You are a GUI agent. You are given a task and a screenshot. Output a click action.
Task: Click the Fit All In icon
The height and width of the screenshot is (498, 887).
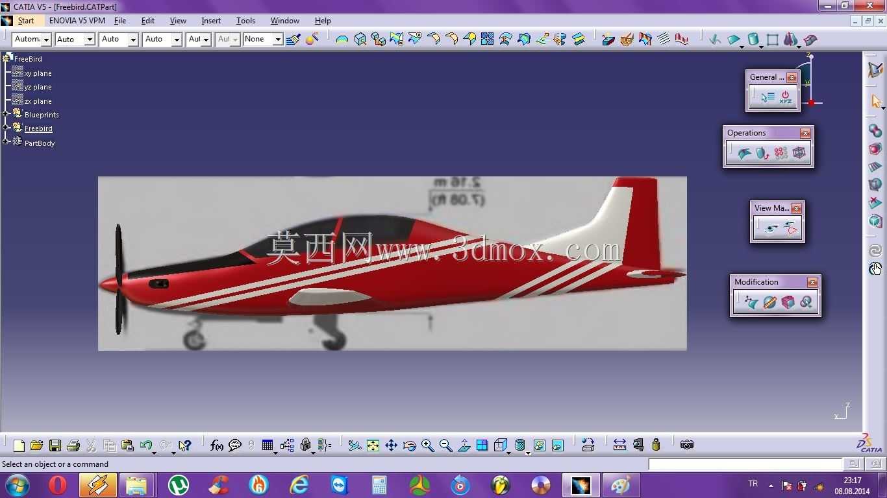[373, 445]
